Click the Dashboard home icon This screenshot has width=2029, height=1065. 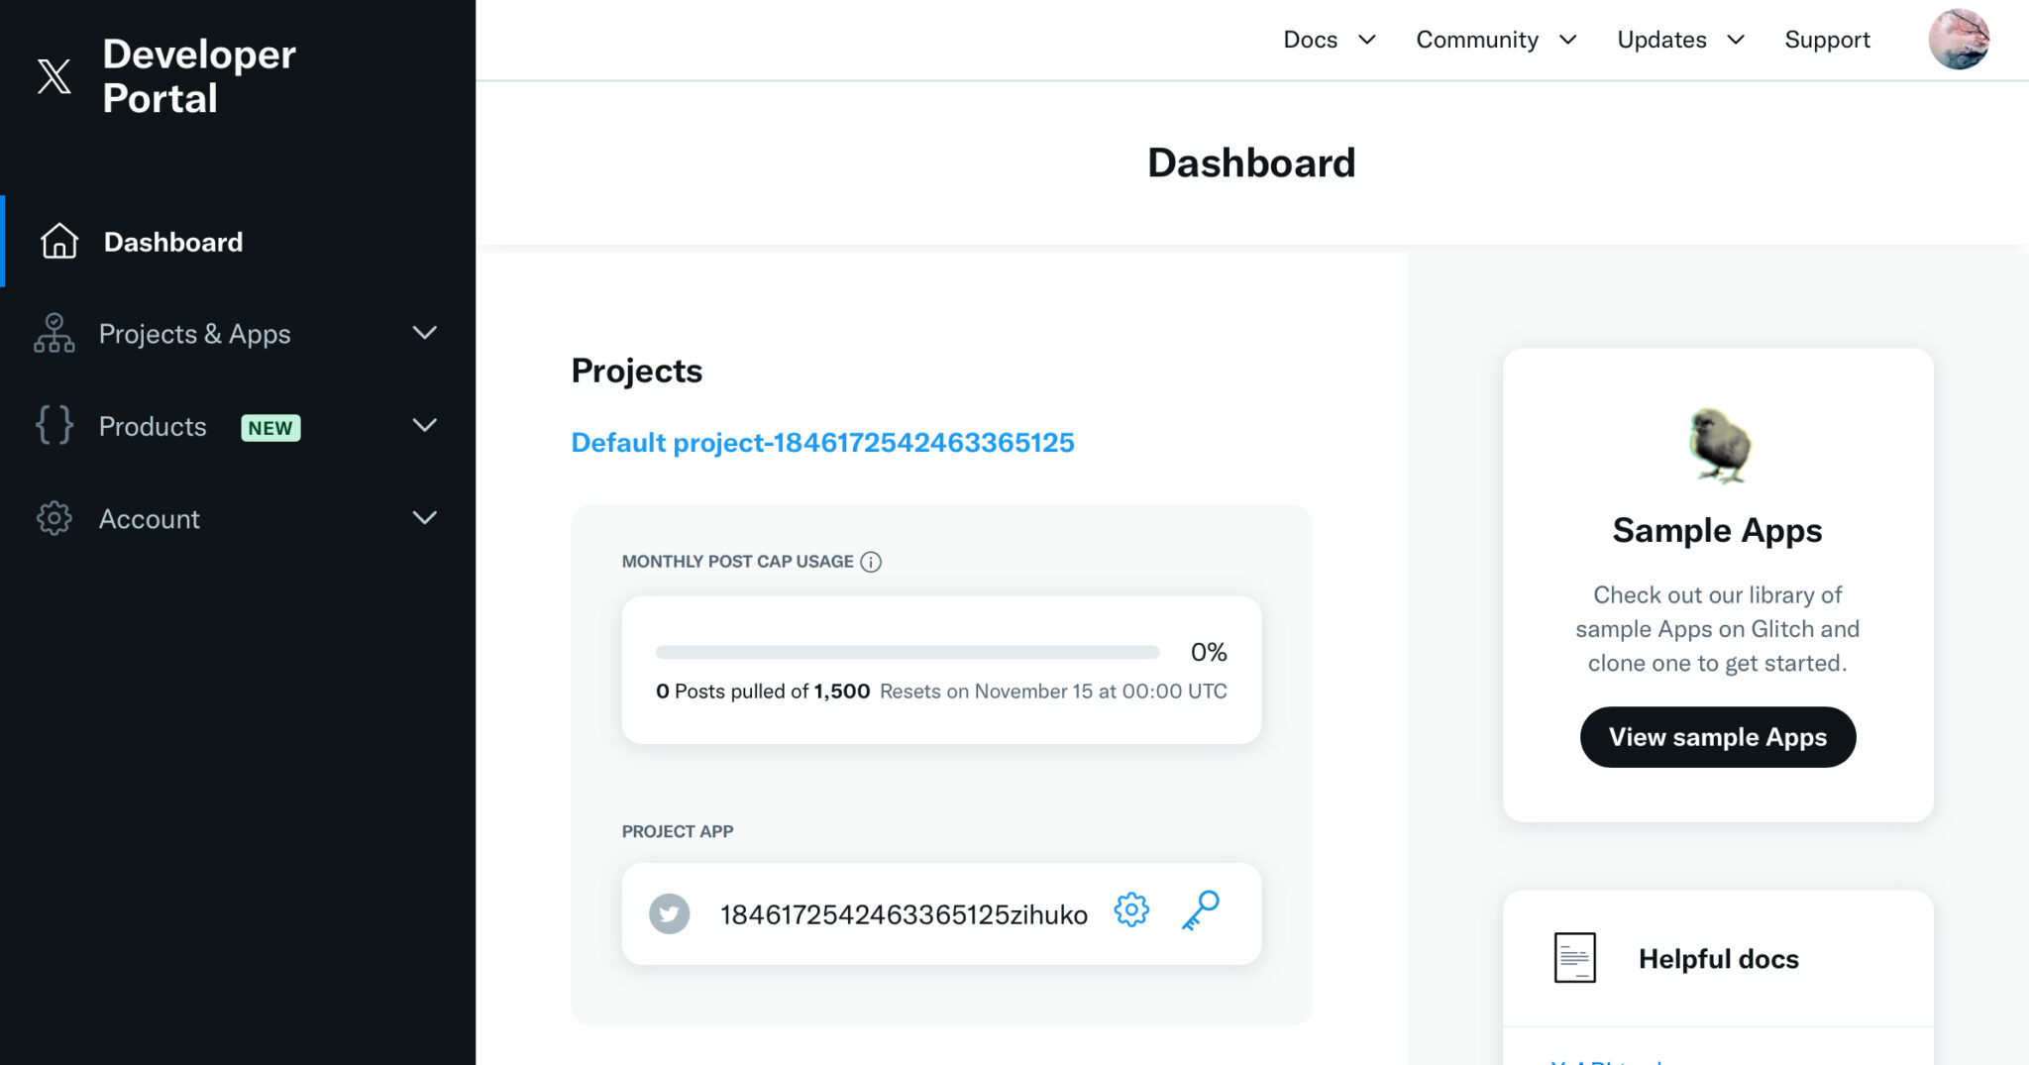[x=58, y=241]
